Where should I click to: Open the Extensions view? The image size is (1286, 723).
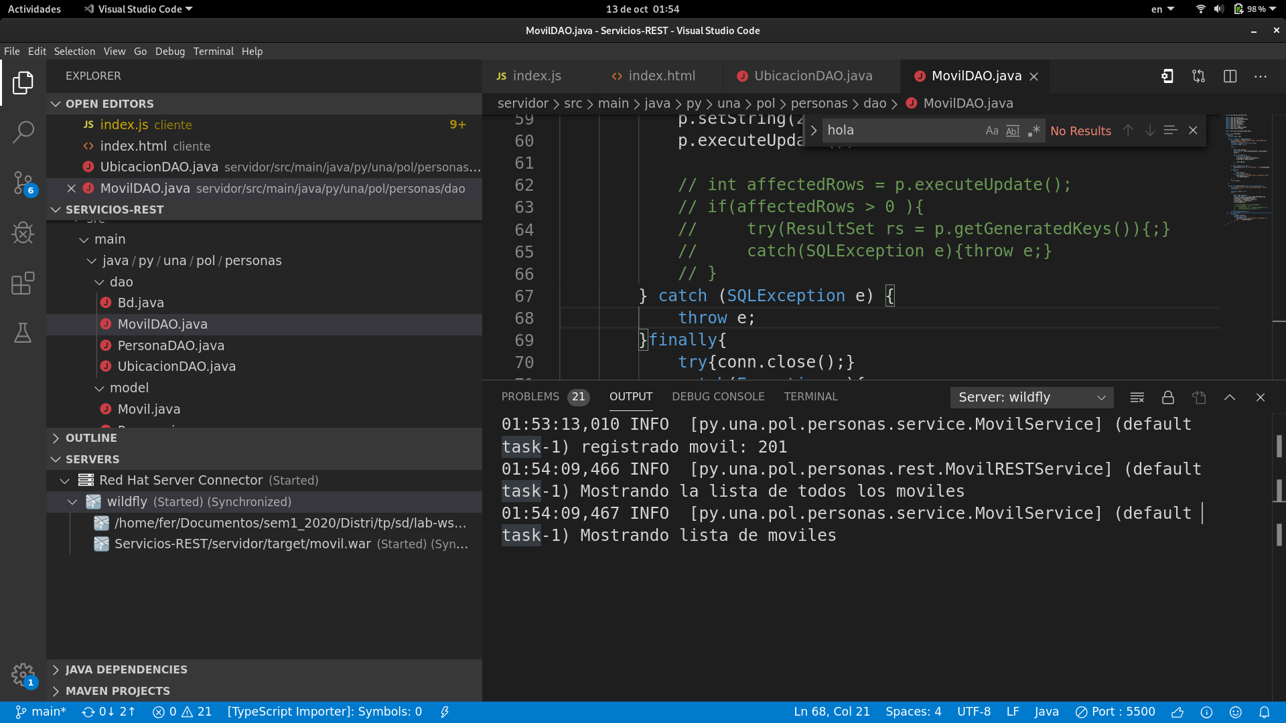[x=23, y=283]
